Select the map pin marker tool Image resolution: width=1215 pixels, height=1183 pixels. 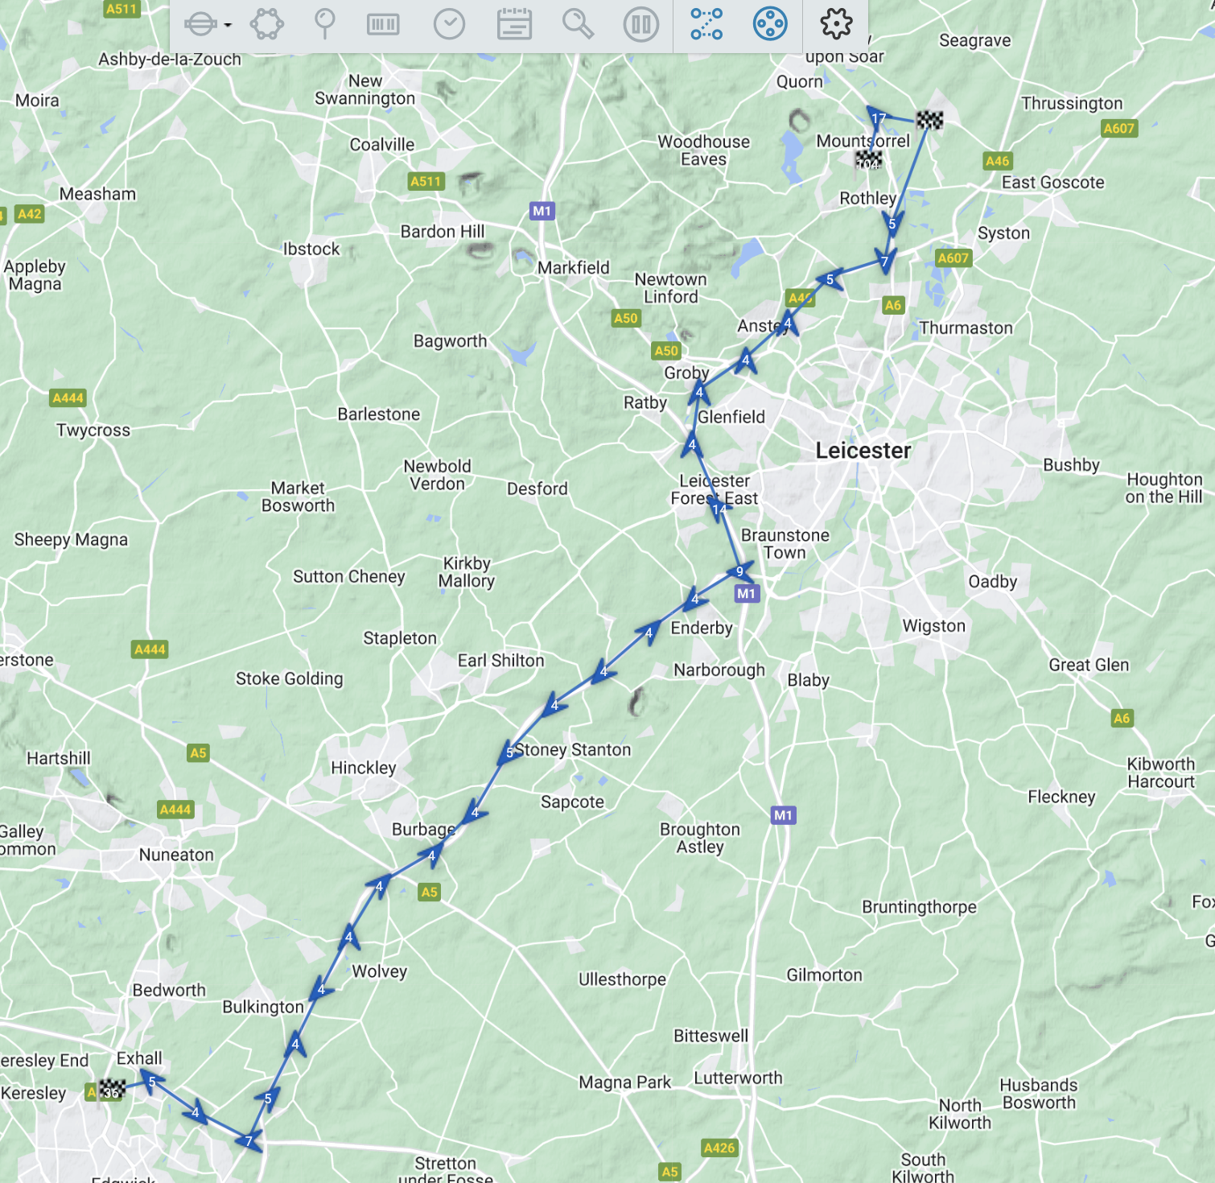coord(324,24)
